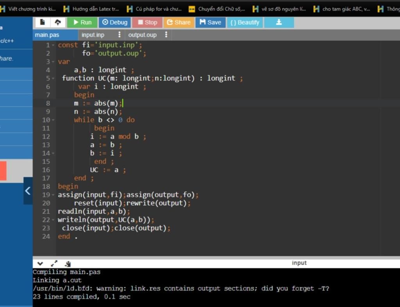Click the download code icon button

pyautogui.click(x=279, y=22)
